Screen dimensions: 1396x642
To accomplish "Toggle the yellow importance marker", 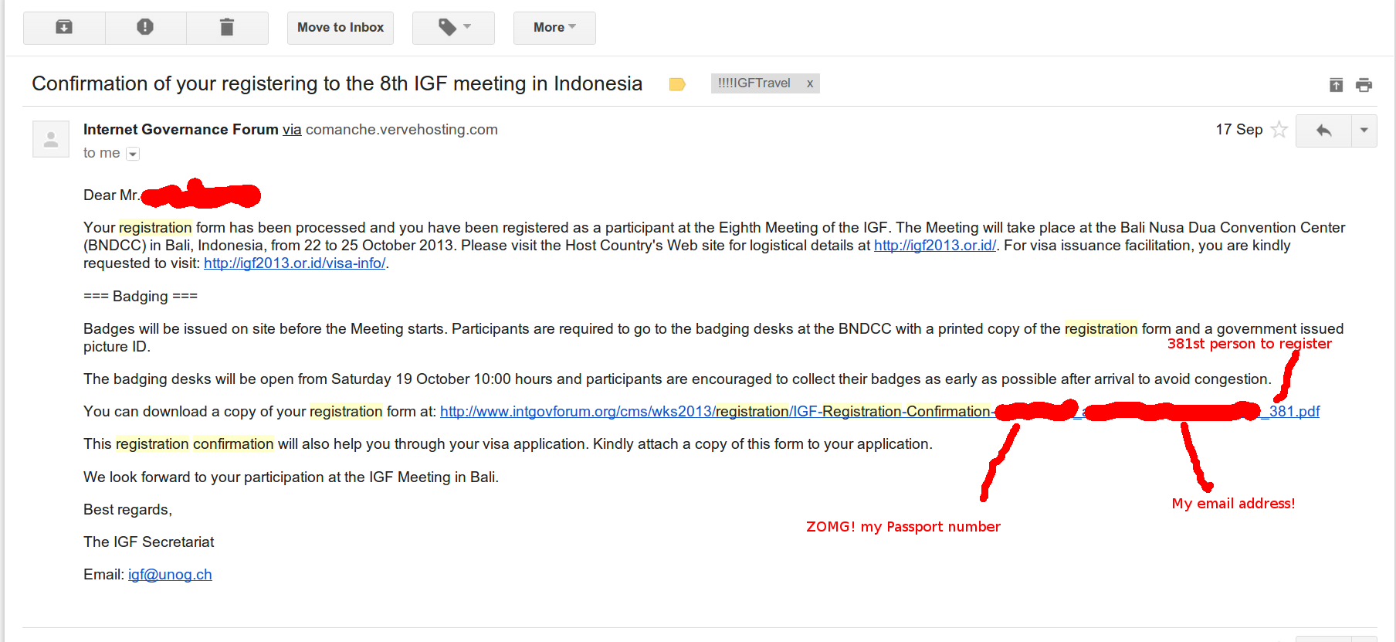I will [x=677, y=84].
